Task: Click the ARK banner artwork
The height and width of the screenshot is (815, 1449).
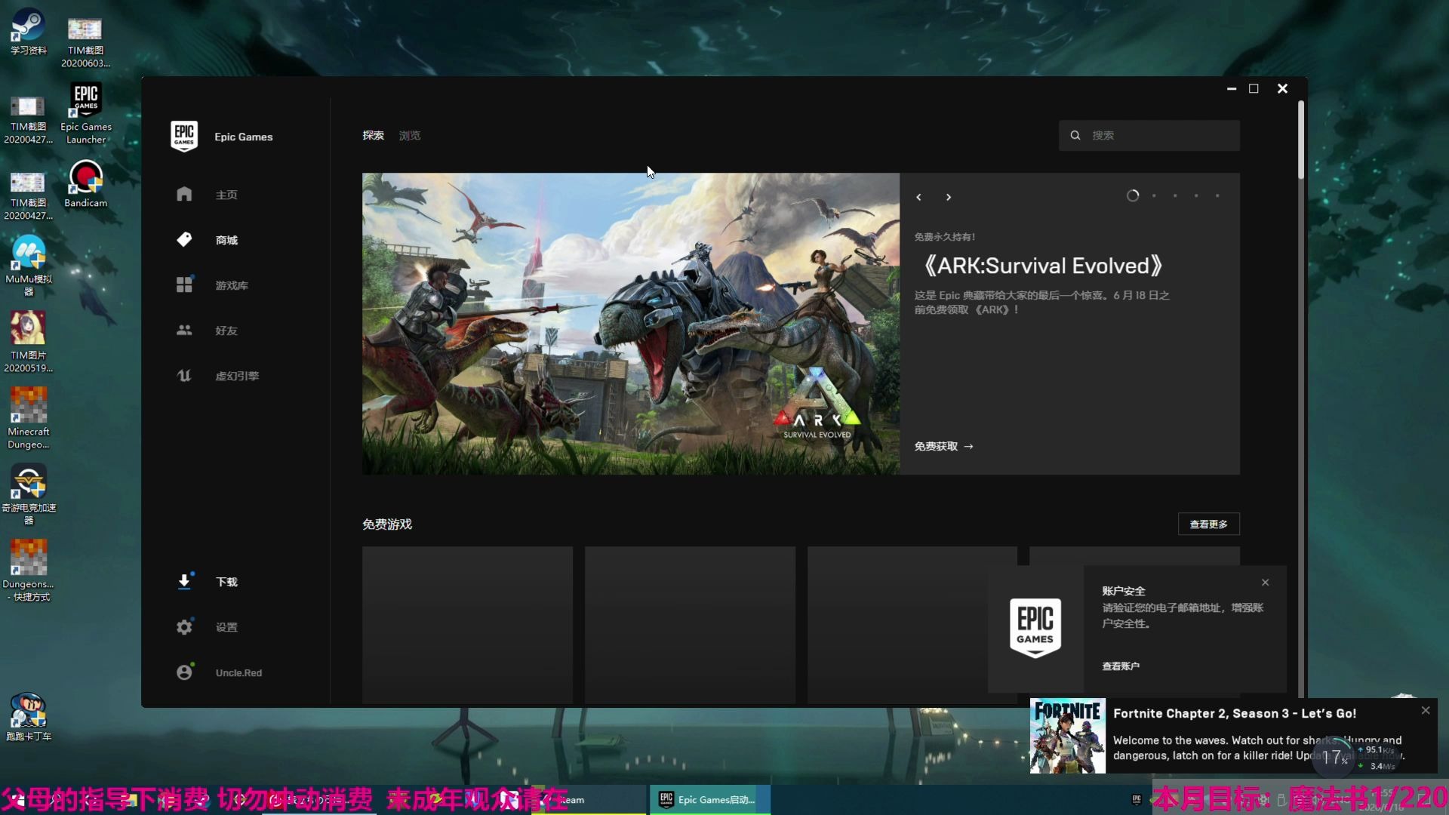Action: (631, 324)
